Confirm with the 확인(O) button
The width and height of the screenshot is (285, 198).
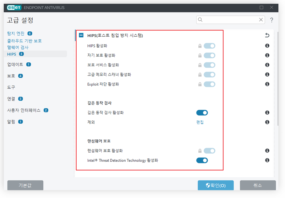click(216, 185)
